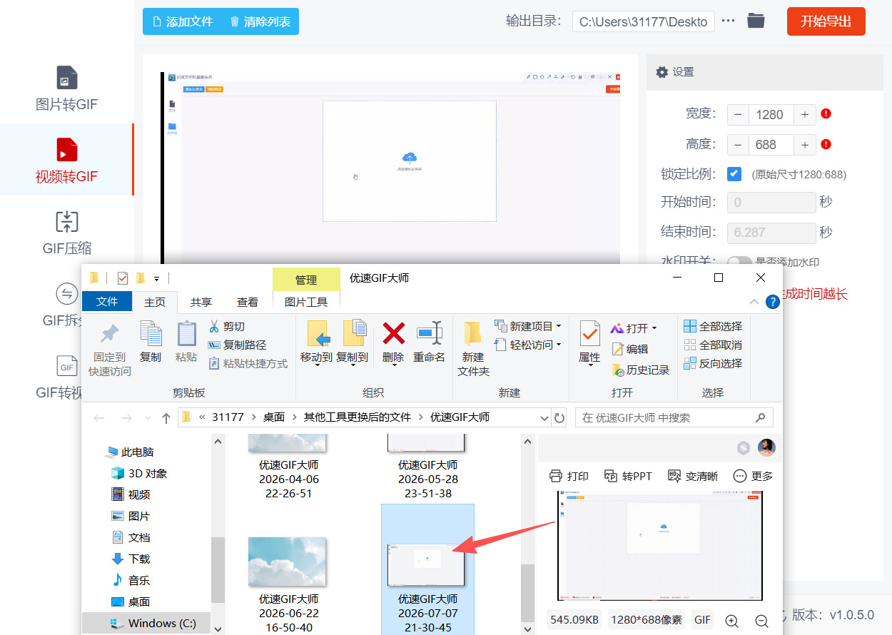
Task: Zoom in the preview with magnifier plus
Action: click(x=731, y=620)
